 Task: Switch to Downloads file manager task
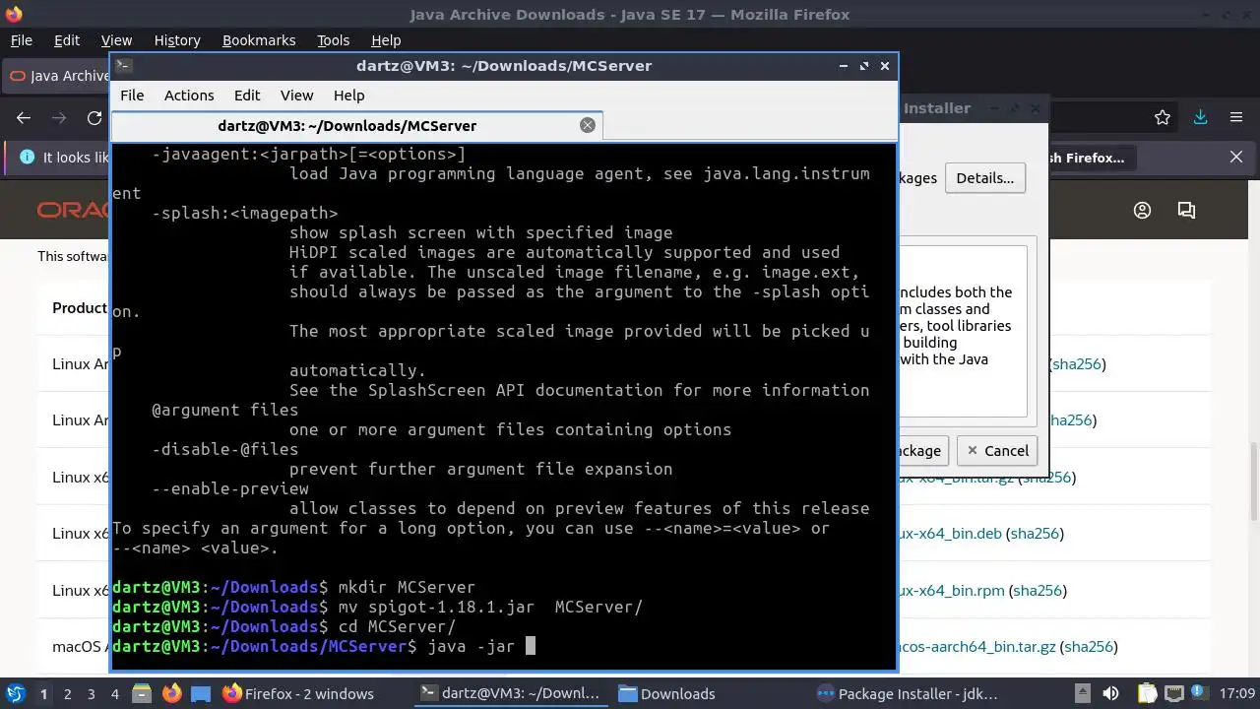(x=666, y=694)
